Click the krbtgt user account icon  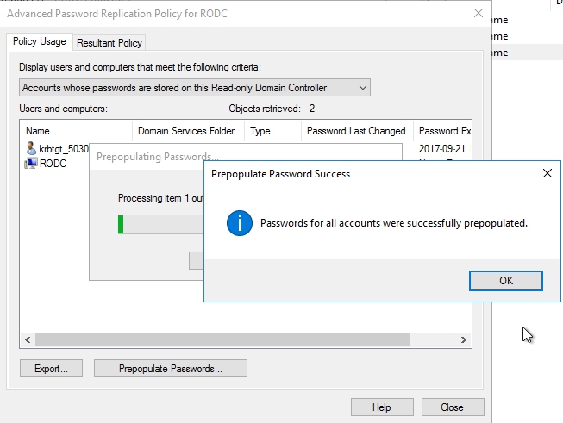point(31,148)
